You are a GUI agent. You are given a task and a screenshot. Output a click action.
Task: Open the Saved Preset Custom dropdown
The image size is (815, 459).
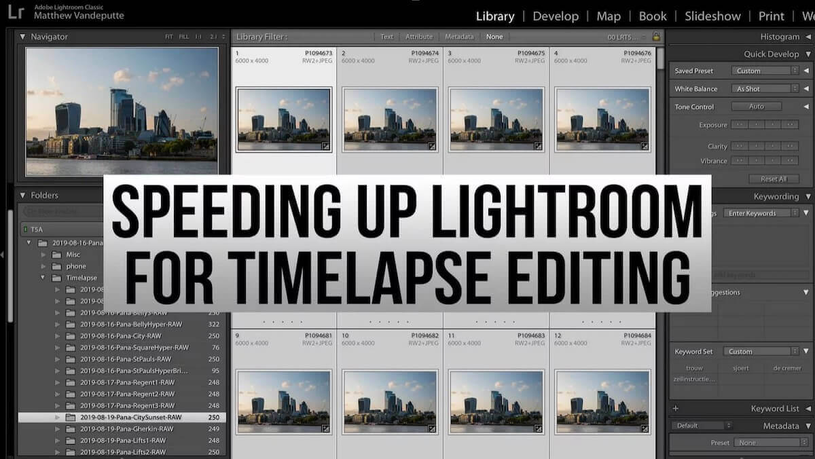click(765, 71)
